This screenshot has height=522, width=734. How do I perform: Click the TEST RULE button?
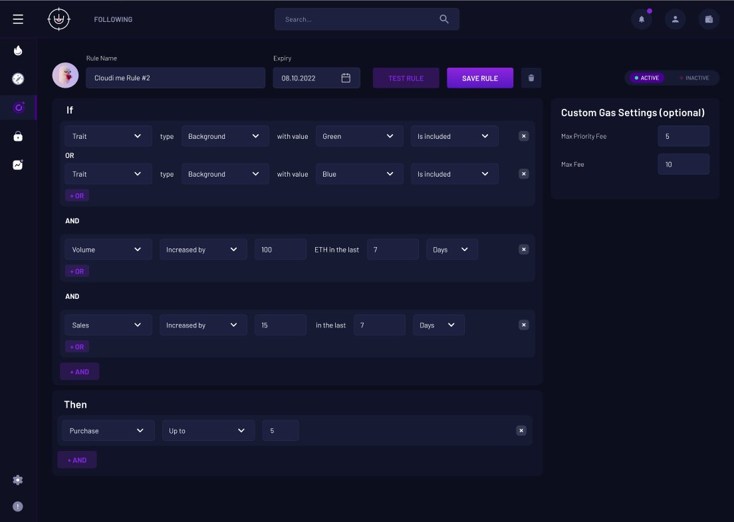pyautogui.click(x=406, y=78)
